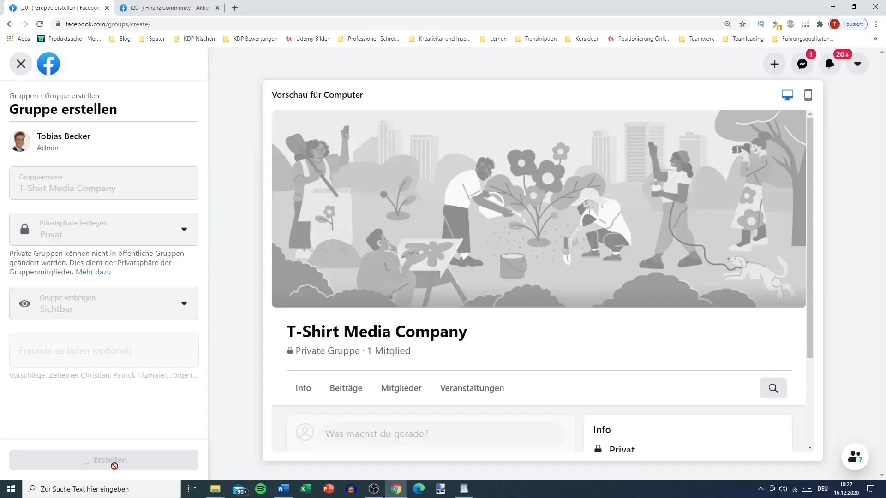This screenshot has width=886, height=498.
Task: Open the Beiträge tab in preview
Action: point(346,388)
